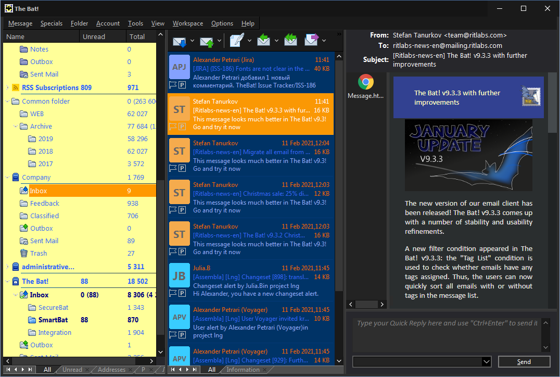Viewport: 560px width, 377px height.
Task: Close the Unread tab with its x
Action: 87,370
